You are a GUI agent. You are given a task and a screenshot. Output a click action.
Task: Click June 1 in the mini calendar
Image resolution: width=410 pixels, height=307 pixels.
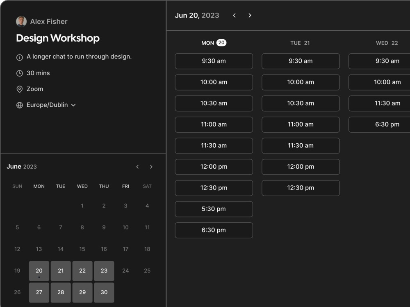[82, 206]
